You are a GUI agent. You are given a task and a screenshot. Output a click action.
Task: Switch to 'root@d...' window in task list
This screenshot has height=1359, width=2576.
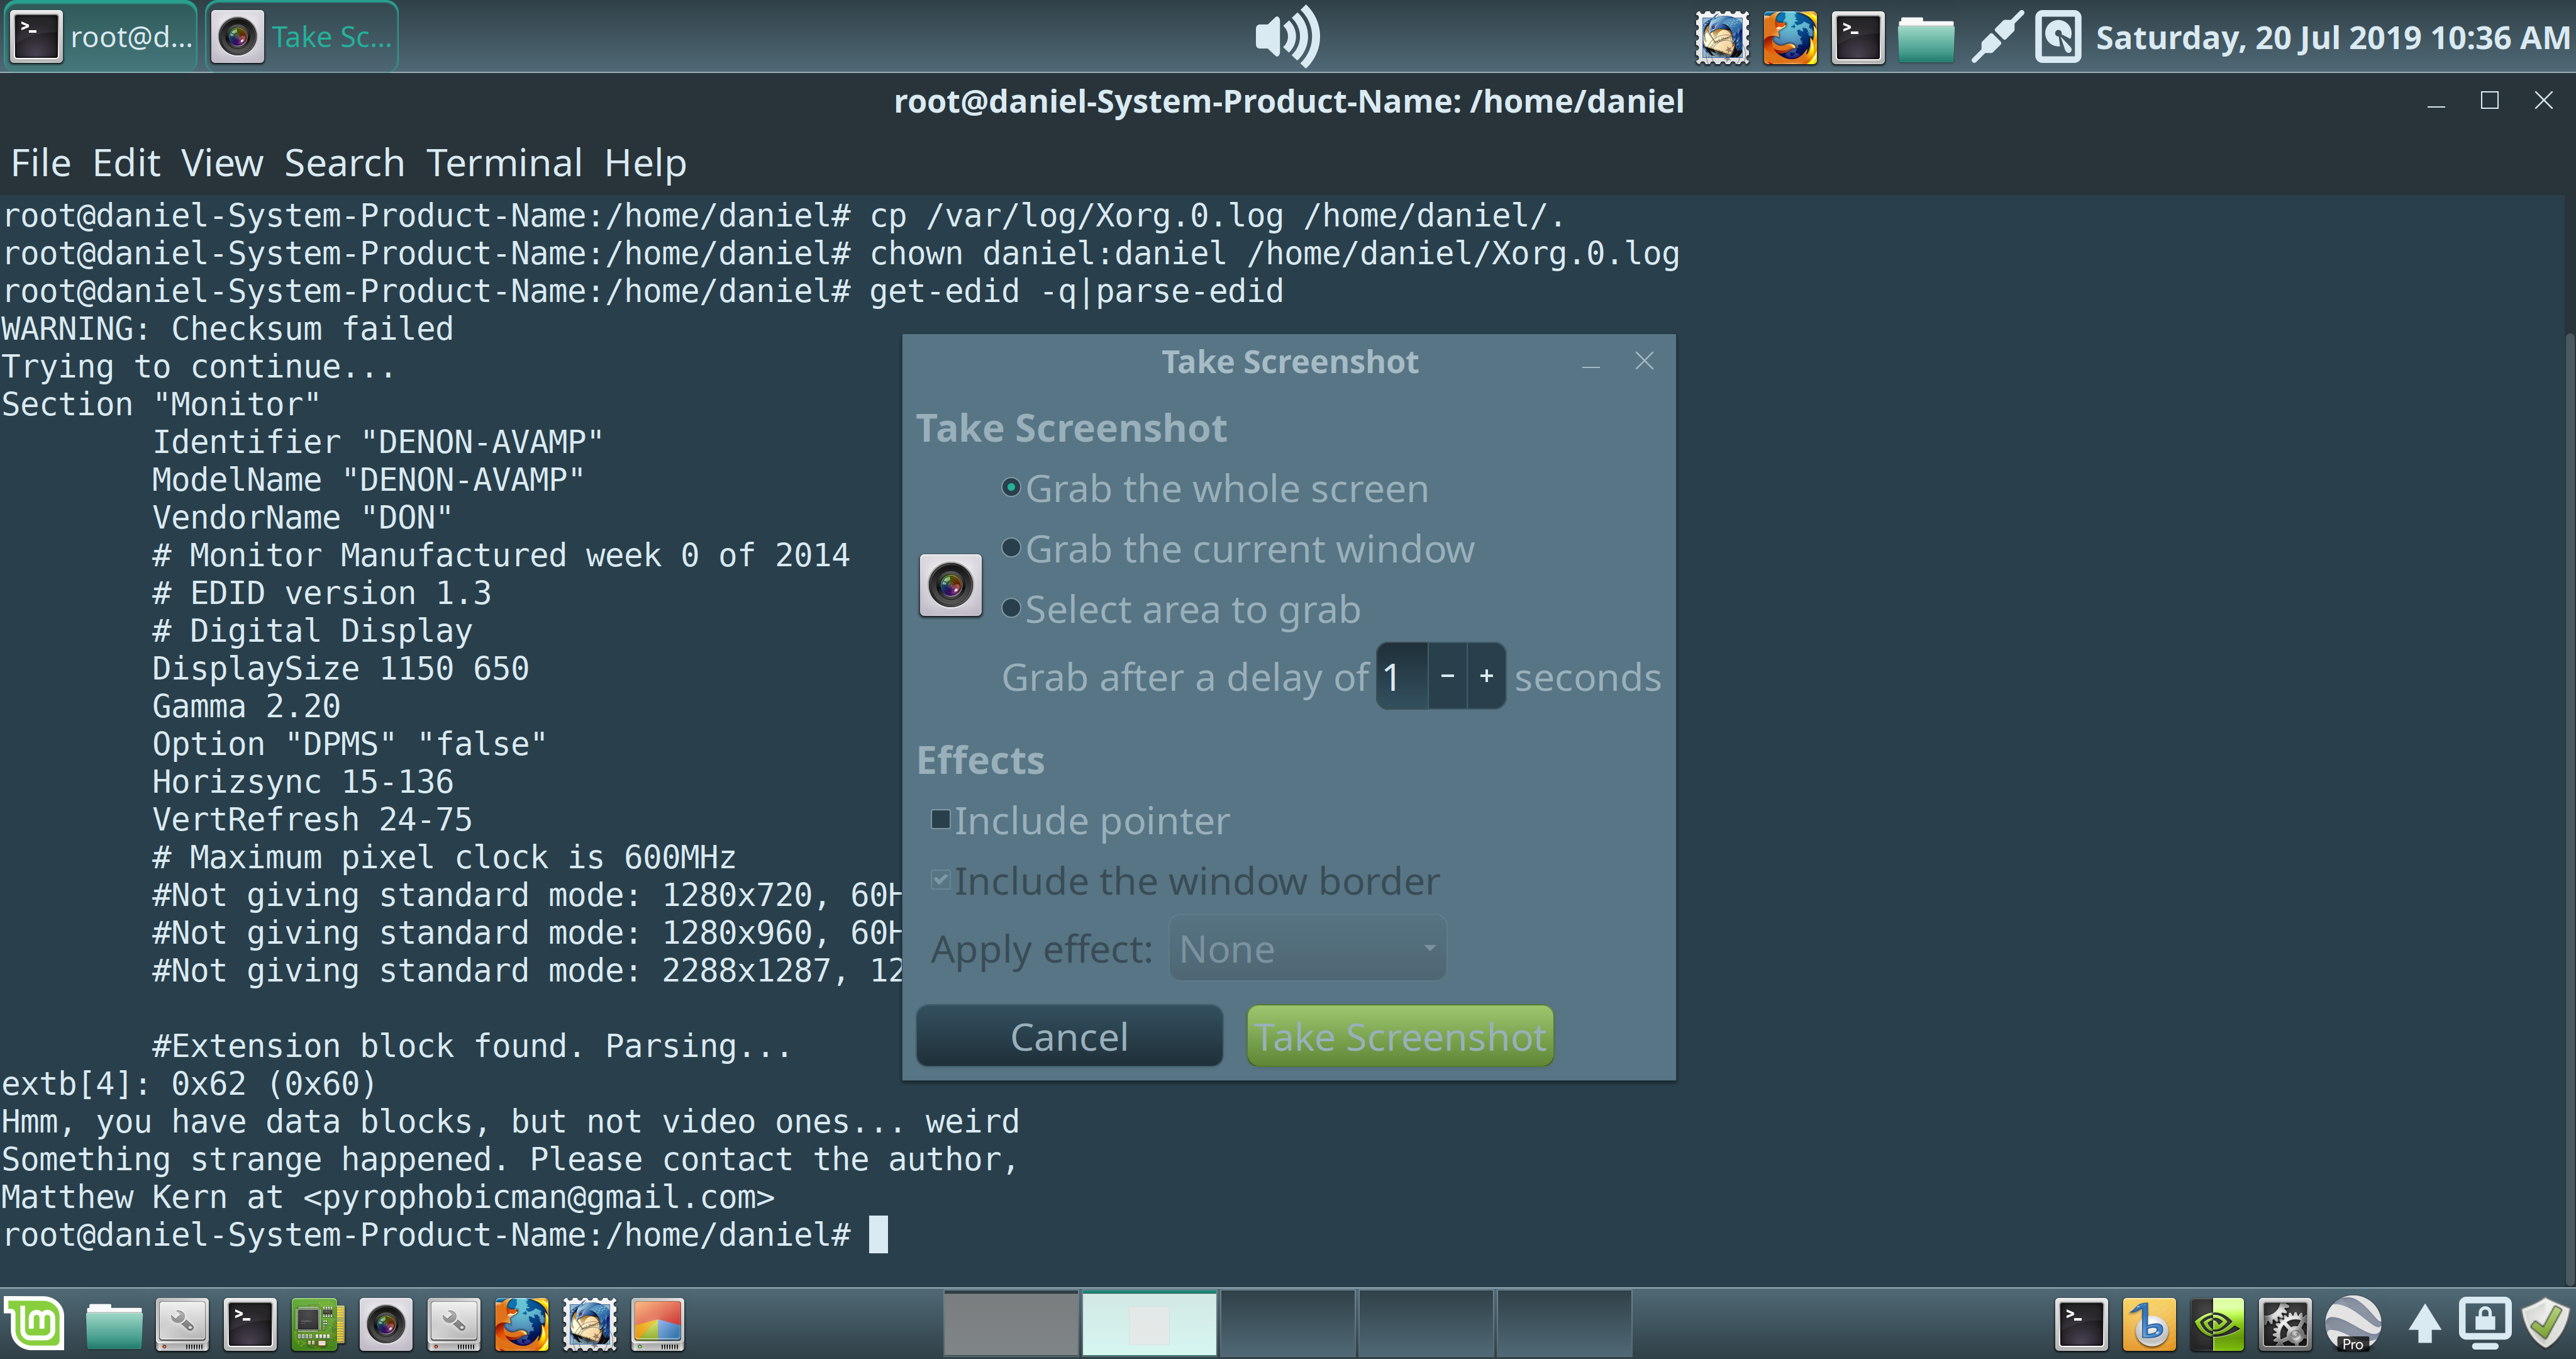(x=101, y=37)
